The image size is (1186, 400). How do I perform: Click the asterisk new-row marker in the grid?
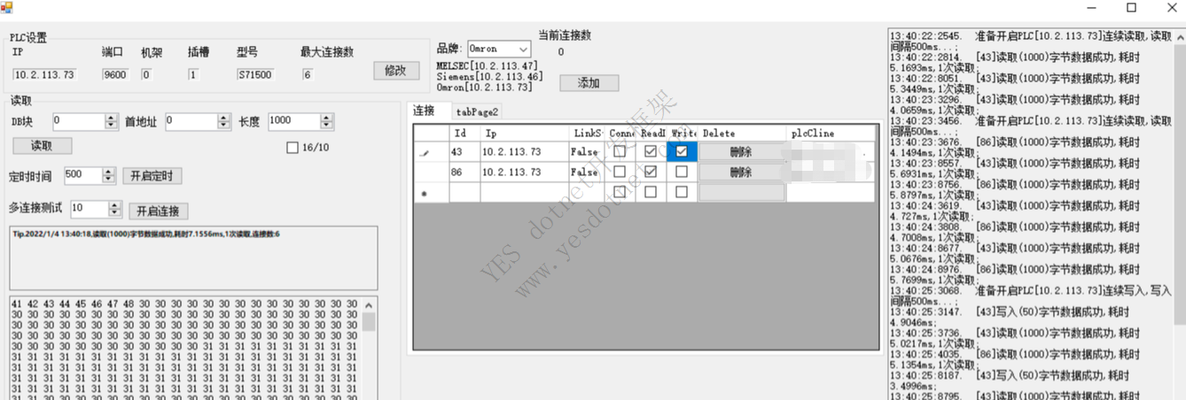click(425, 194)
